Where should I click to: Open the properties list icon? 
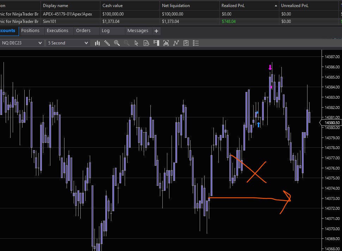[x=195, y=43]
